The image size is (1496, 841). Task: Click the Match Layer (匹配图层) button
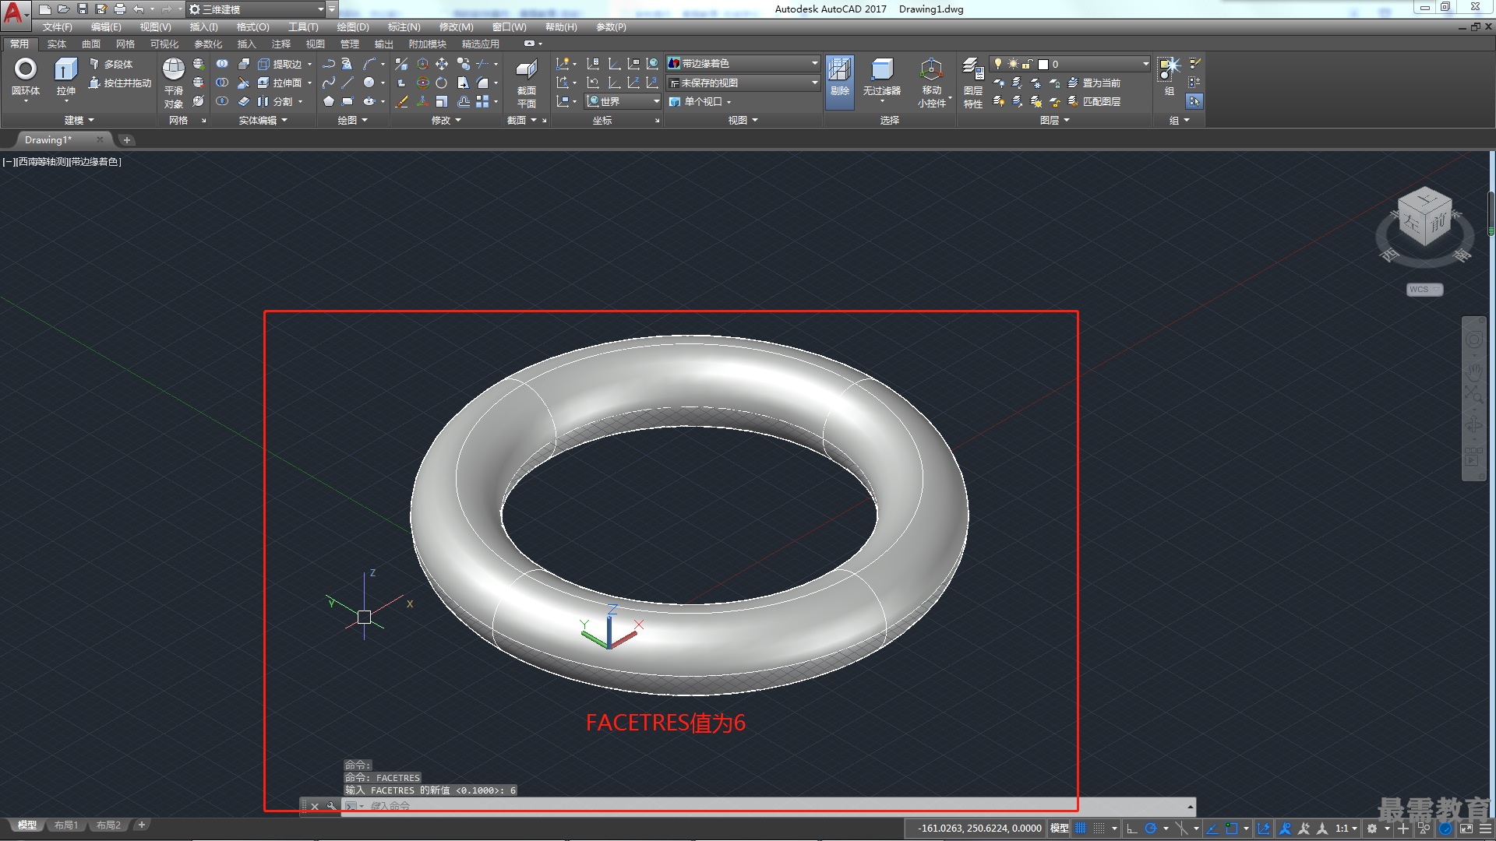point(1094,101)
